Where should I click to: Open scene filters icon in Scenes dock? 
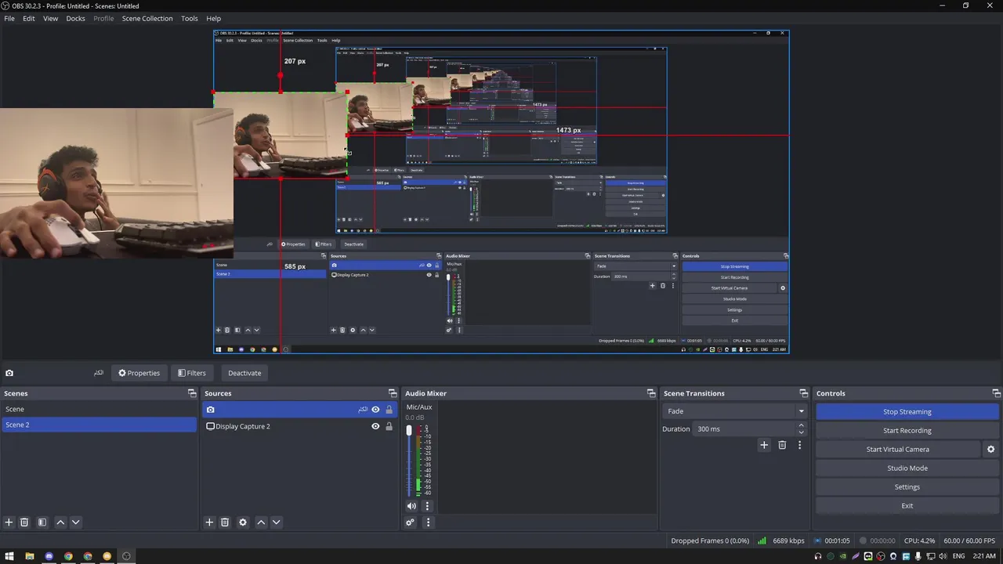[42, 522]
